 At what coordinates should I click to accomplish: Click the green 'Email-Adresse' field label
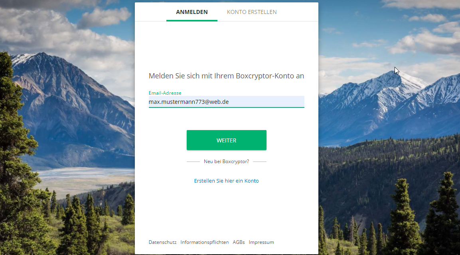165,93
